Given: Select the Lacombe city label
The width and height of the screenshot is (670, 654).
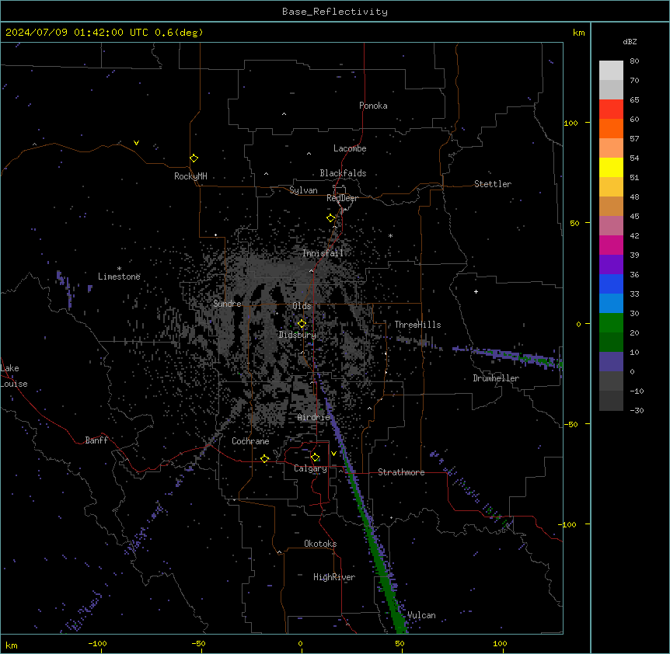Looking at the screenshot, I should tap(350, 148).
